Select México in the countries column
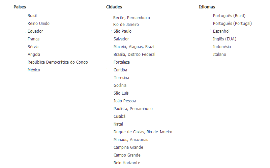270x168 pixels. tap(34, 70)
